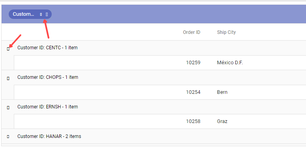Click the ungroup icon on the Customer chip
This screenshot has height=164, width=306.
pos(47,14)
